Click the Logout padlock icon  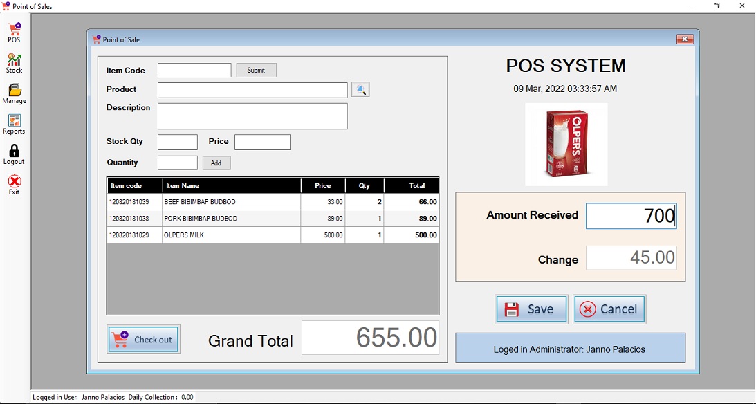14,152
